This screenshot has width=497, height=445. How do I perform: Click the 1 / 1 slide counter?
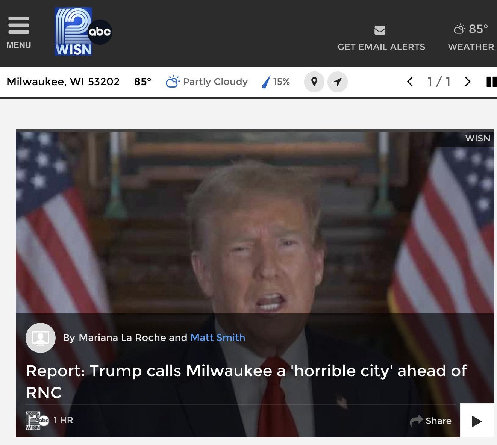click(439, 82)
